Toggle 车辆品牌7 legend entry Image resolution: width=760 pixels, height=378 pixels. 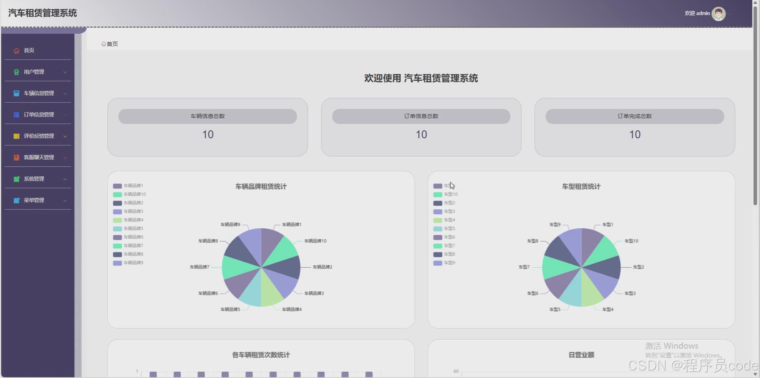[128, 246]
